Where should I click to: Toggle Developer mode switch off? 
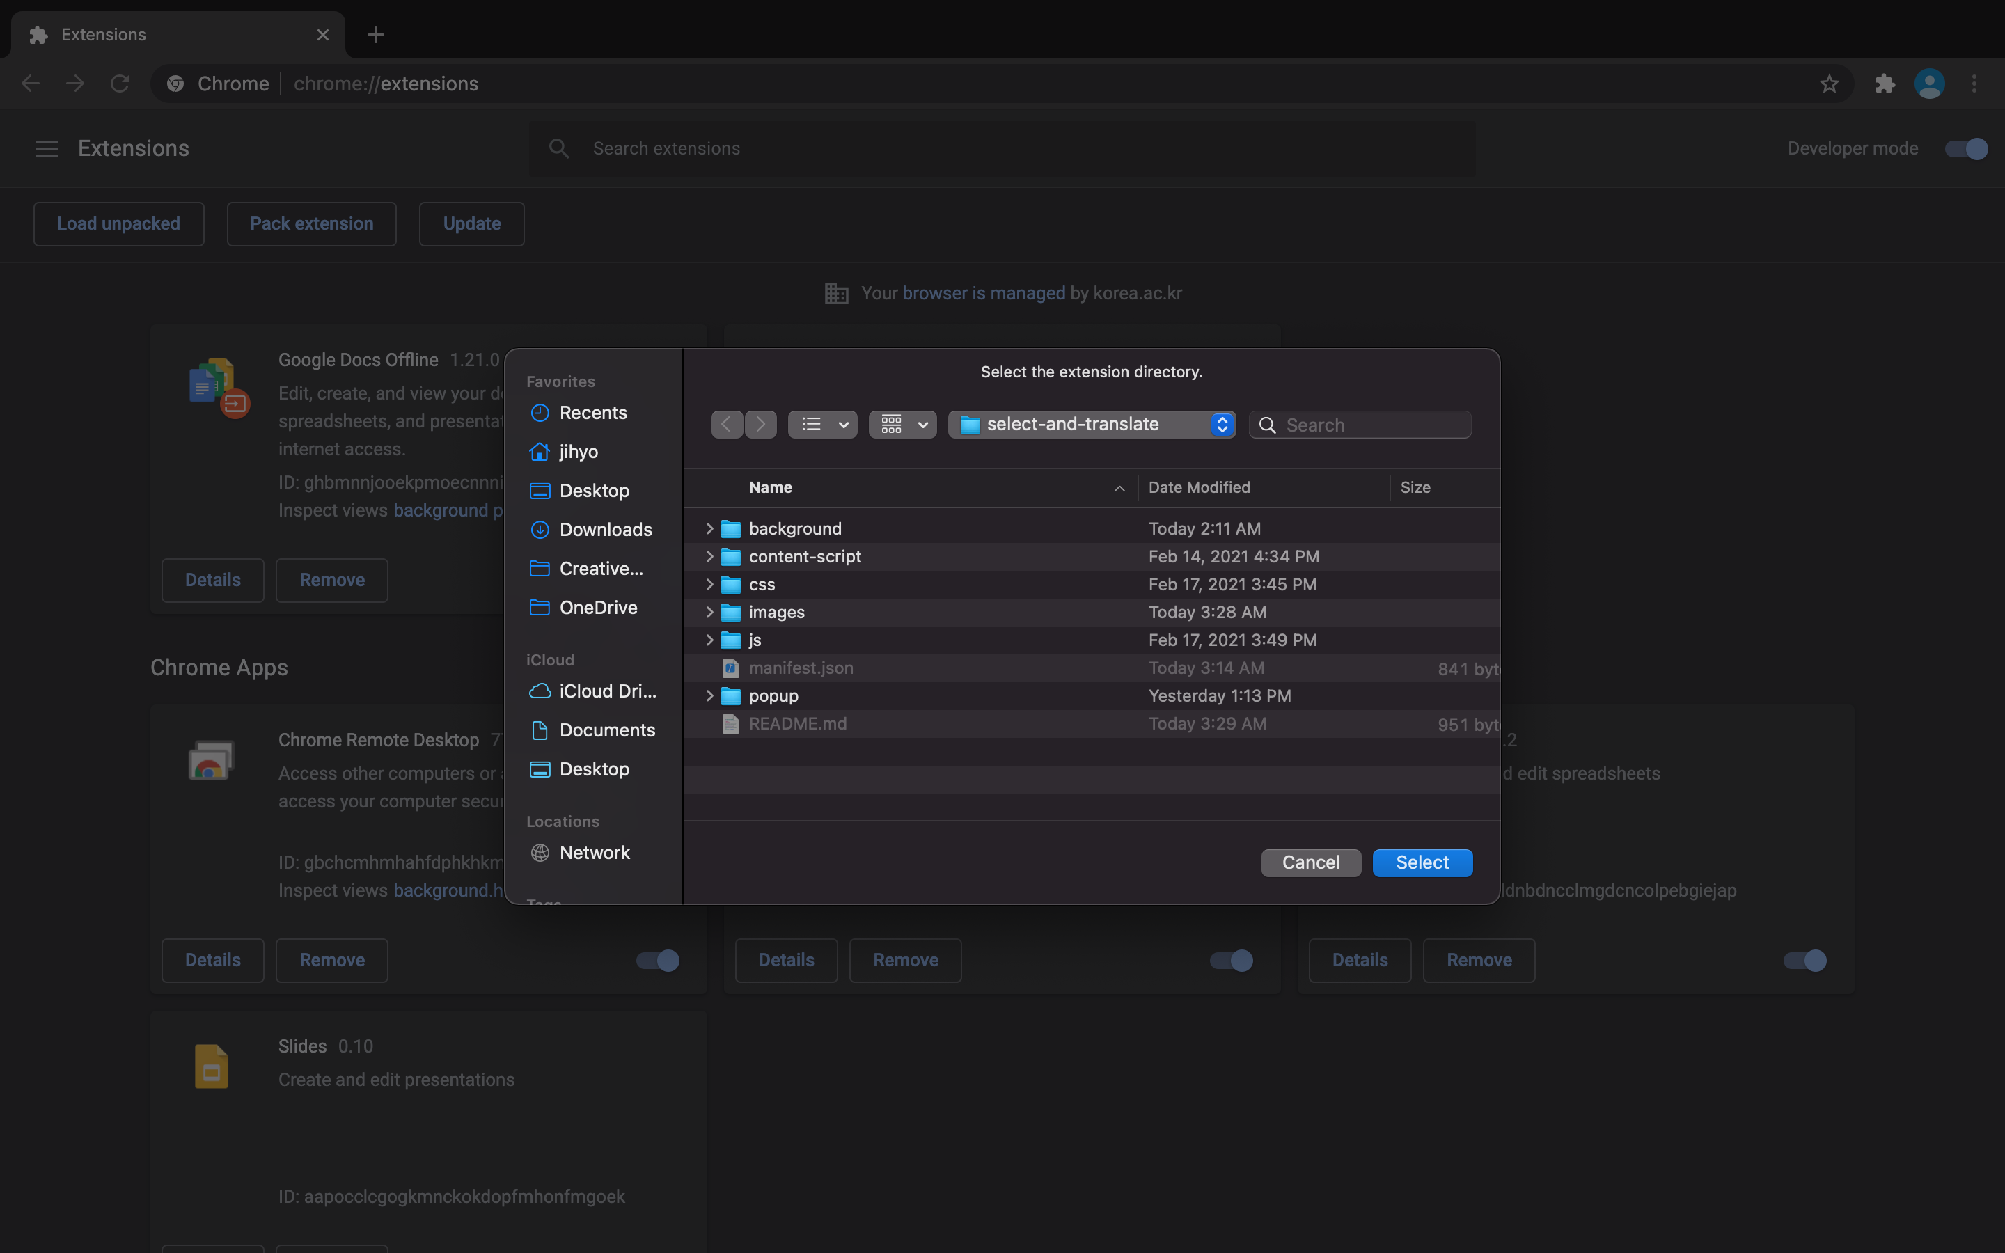1966,148
